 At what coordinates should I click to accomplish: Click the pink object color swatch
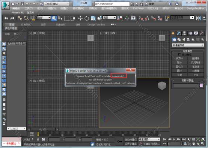click(201, 85)
